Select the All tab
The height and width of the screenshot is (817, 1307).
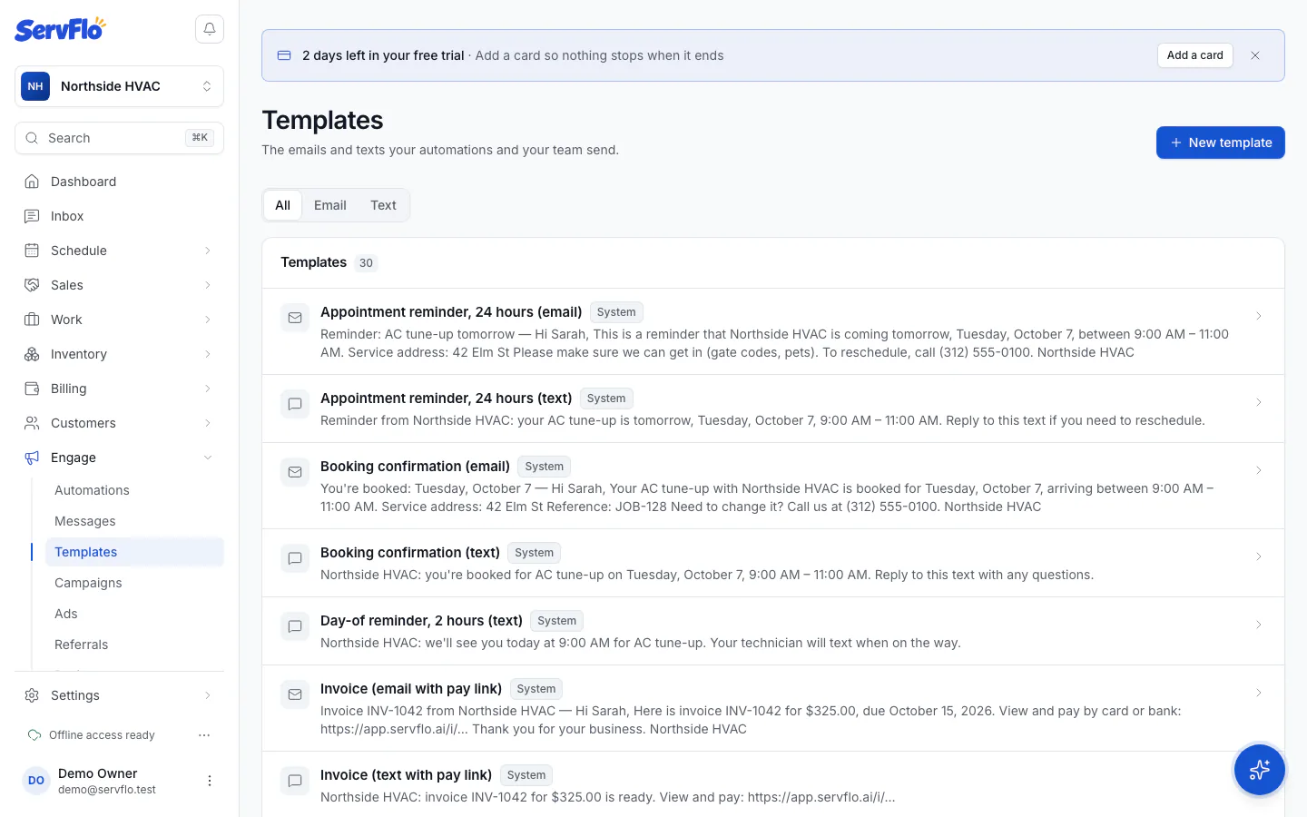pos(283,205)
